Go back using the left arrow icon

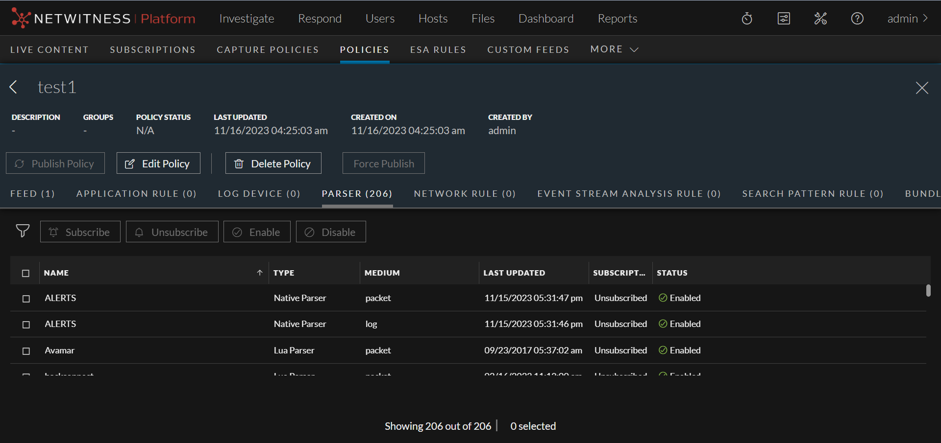pyautogui.click(x=14, y=87)
